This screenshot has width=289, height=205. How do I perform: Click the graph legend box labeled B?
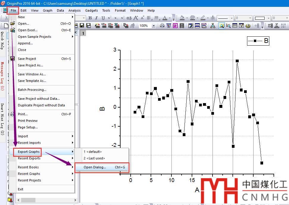[258, 41]
